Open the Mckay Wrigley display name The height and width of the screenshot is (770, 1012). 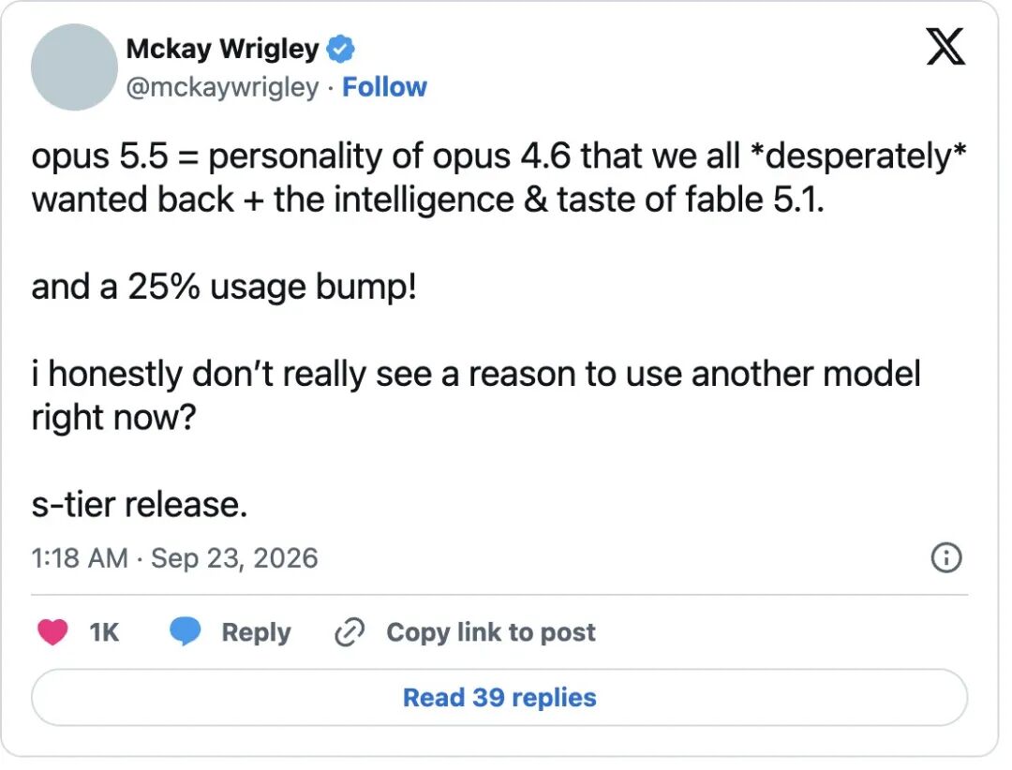pyautogui.click(x=223, y=49)
